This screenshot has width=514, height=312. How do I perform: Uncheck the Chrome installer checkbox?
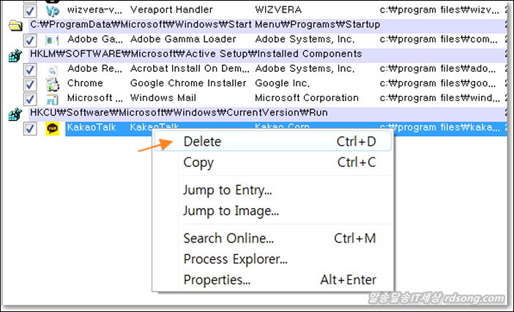point(30,83)
